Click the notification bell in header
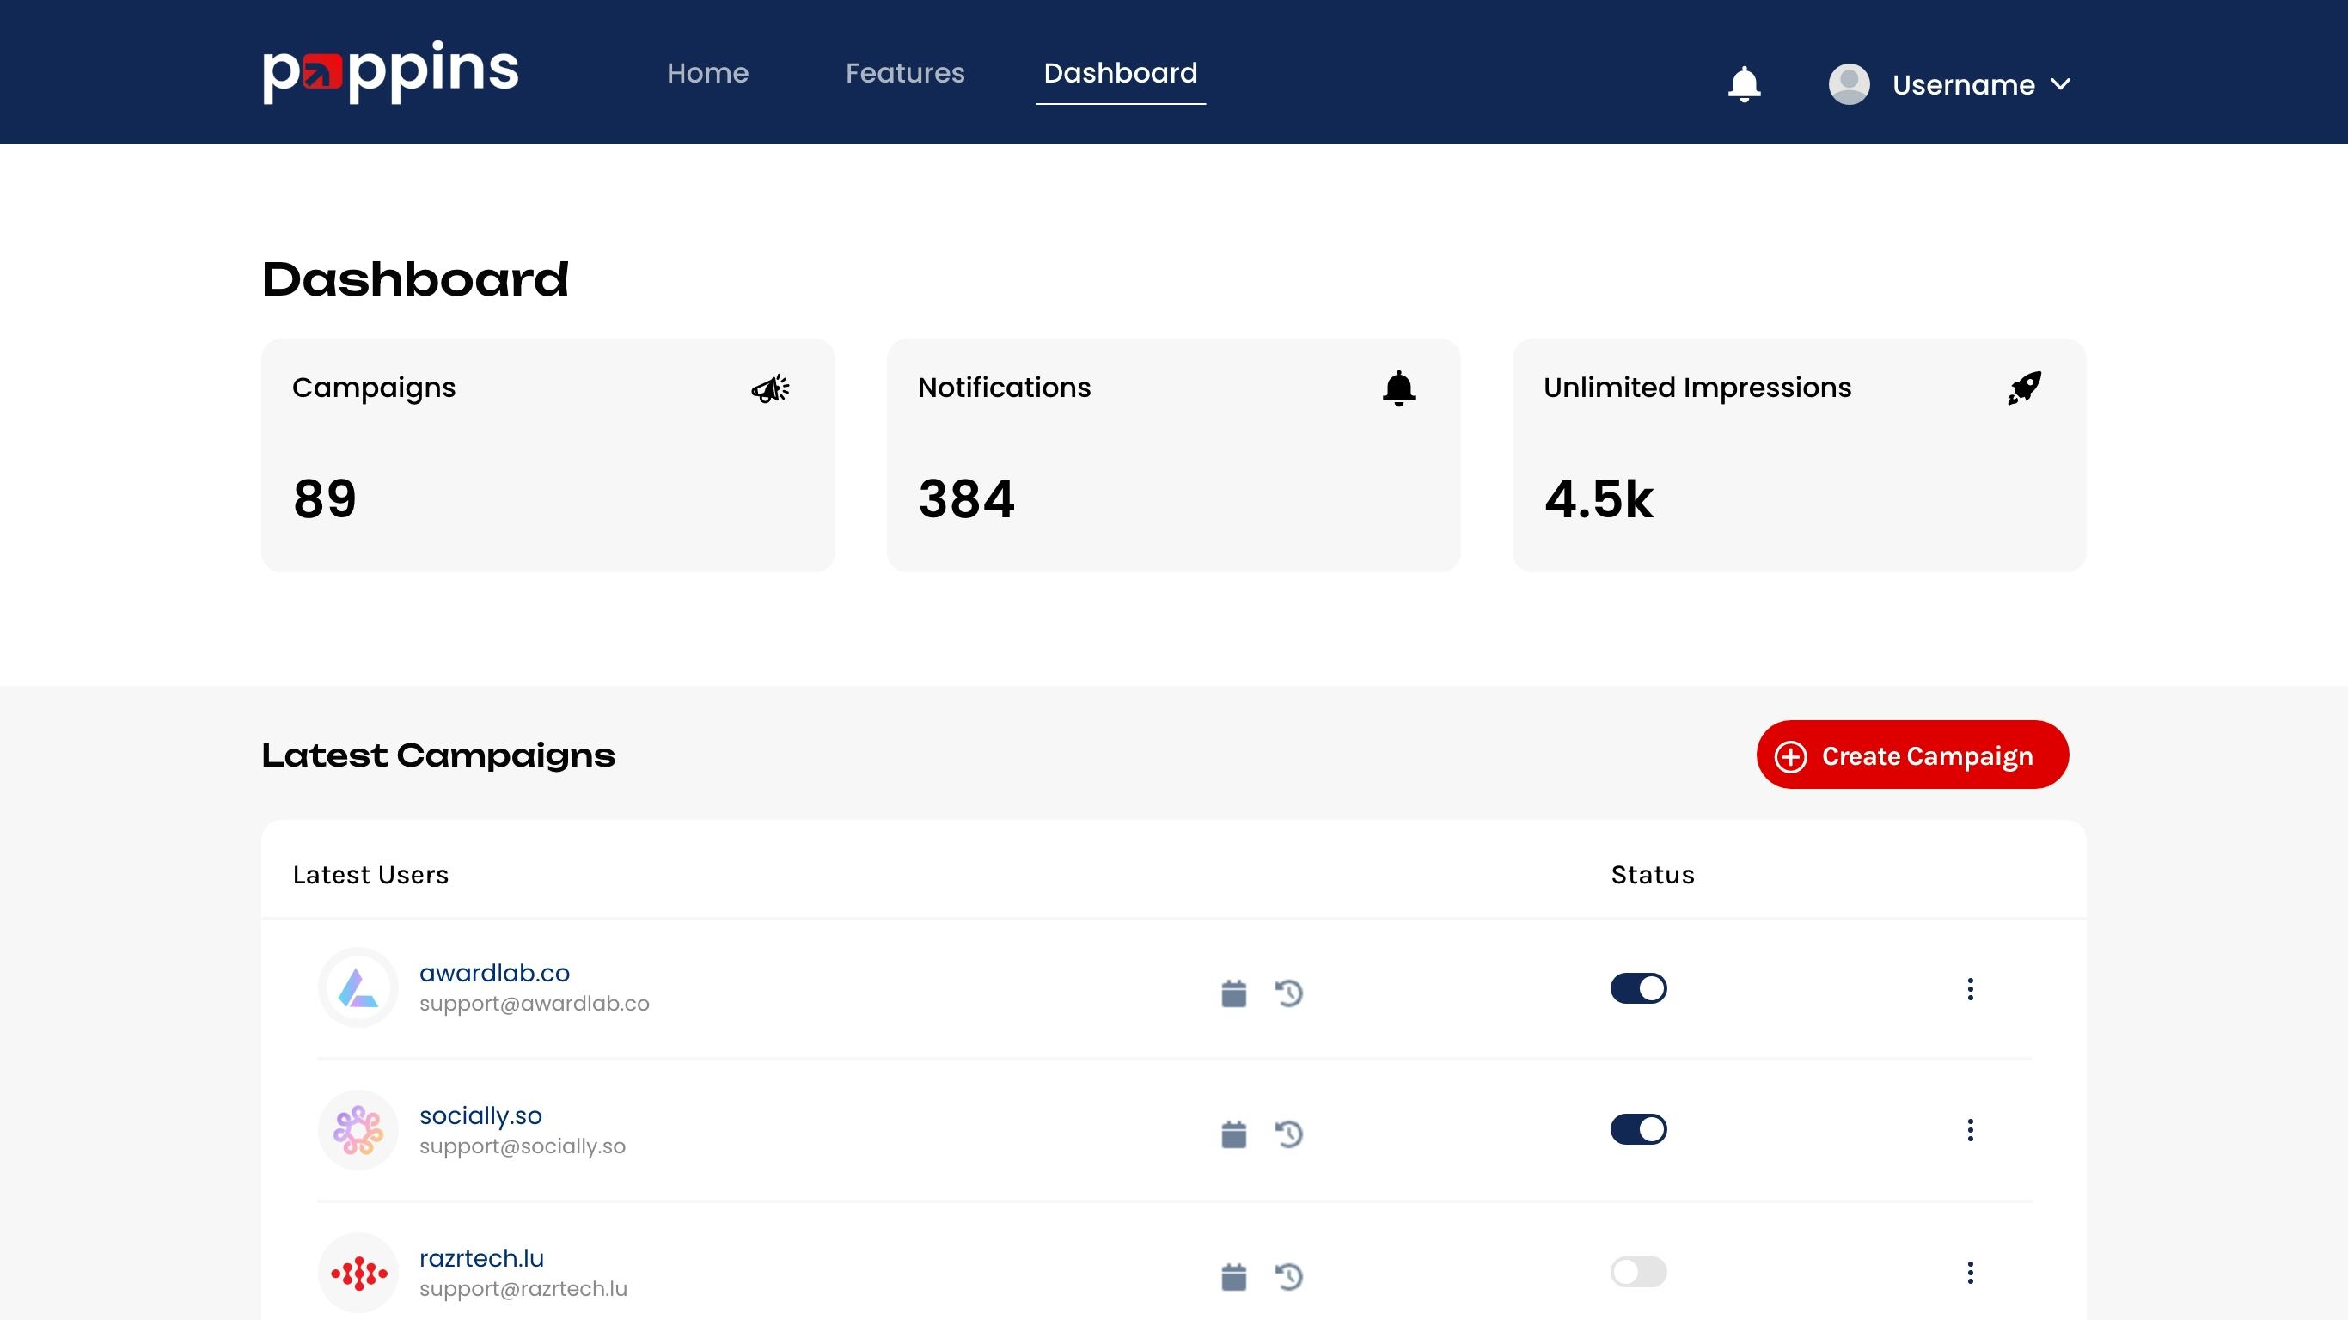 pyautogui.click(x=1744, y=84)
